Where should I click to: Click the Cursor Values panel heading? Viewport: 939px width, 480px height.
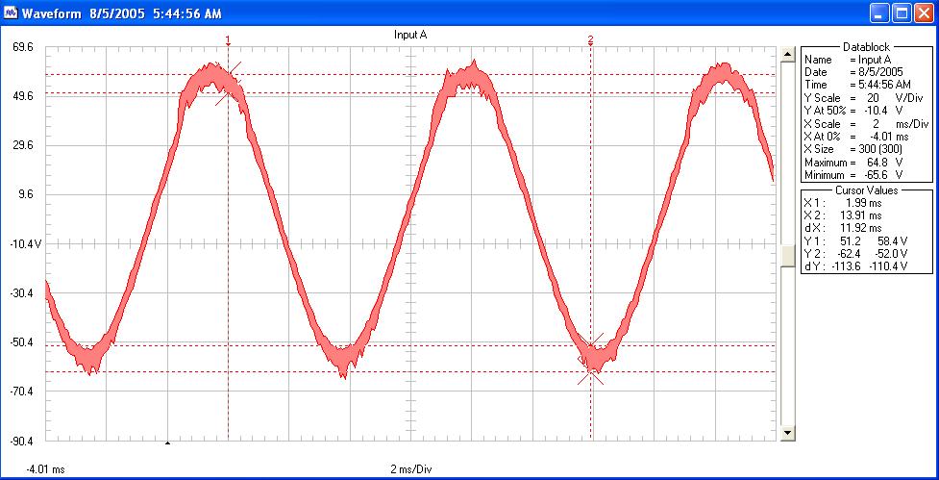point(867,190)
